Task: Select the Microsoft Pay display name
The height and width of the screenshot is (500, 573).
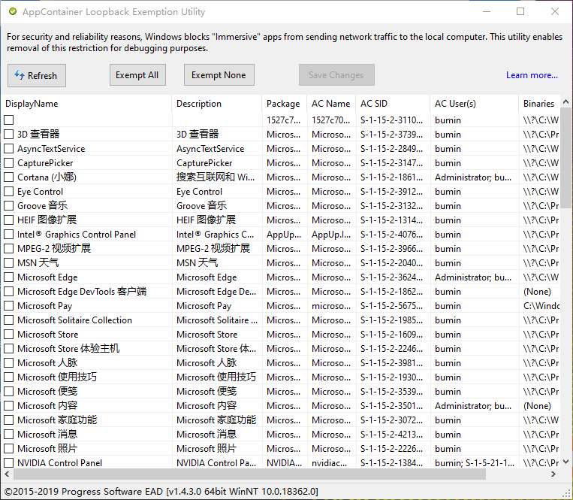Action: (x=44, y=306)
